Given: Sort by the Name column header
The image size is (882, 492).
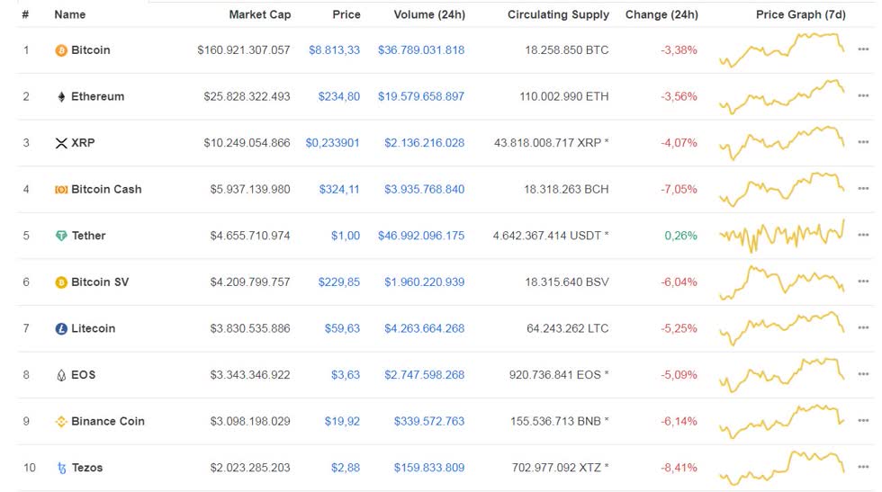Looking at the screenshot, I should point(70,14).
